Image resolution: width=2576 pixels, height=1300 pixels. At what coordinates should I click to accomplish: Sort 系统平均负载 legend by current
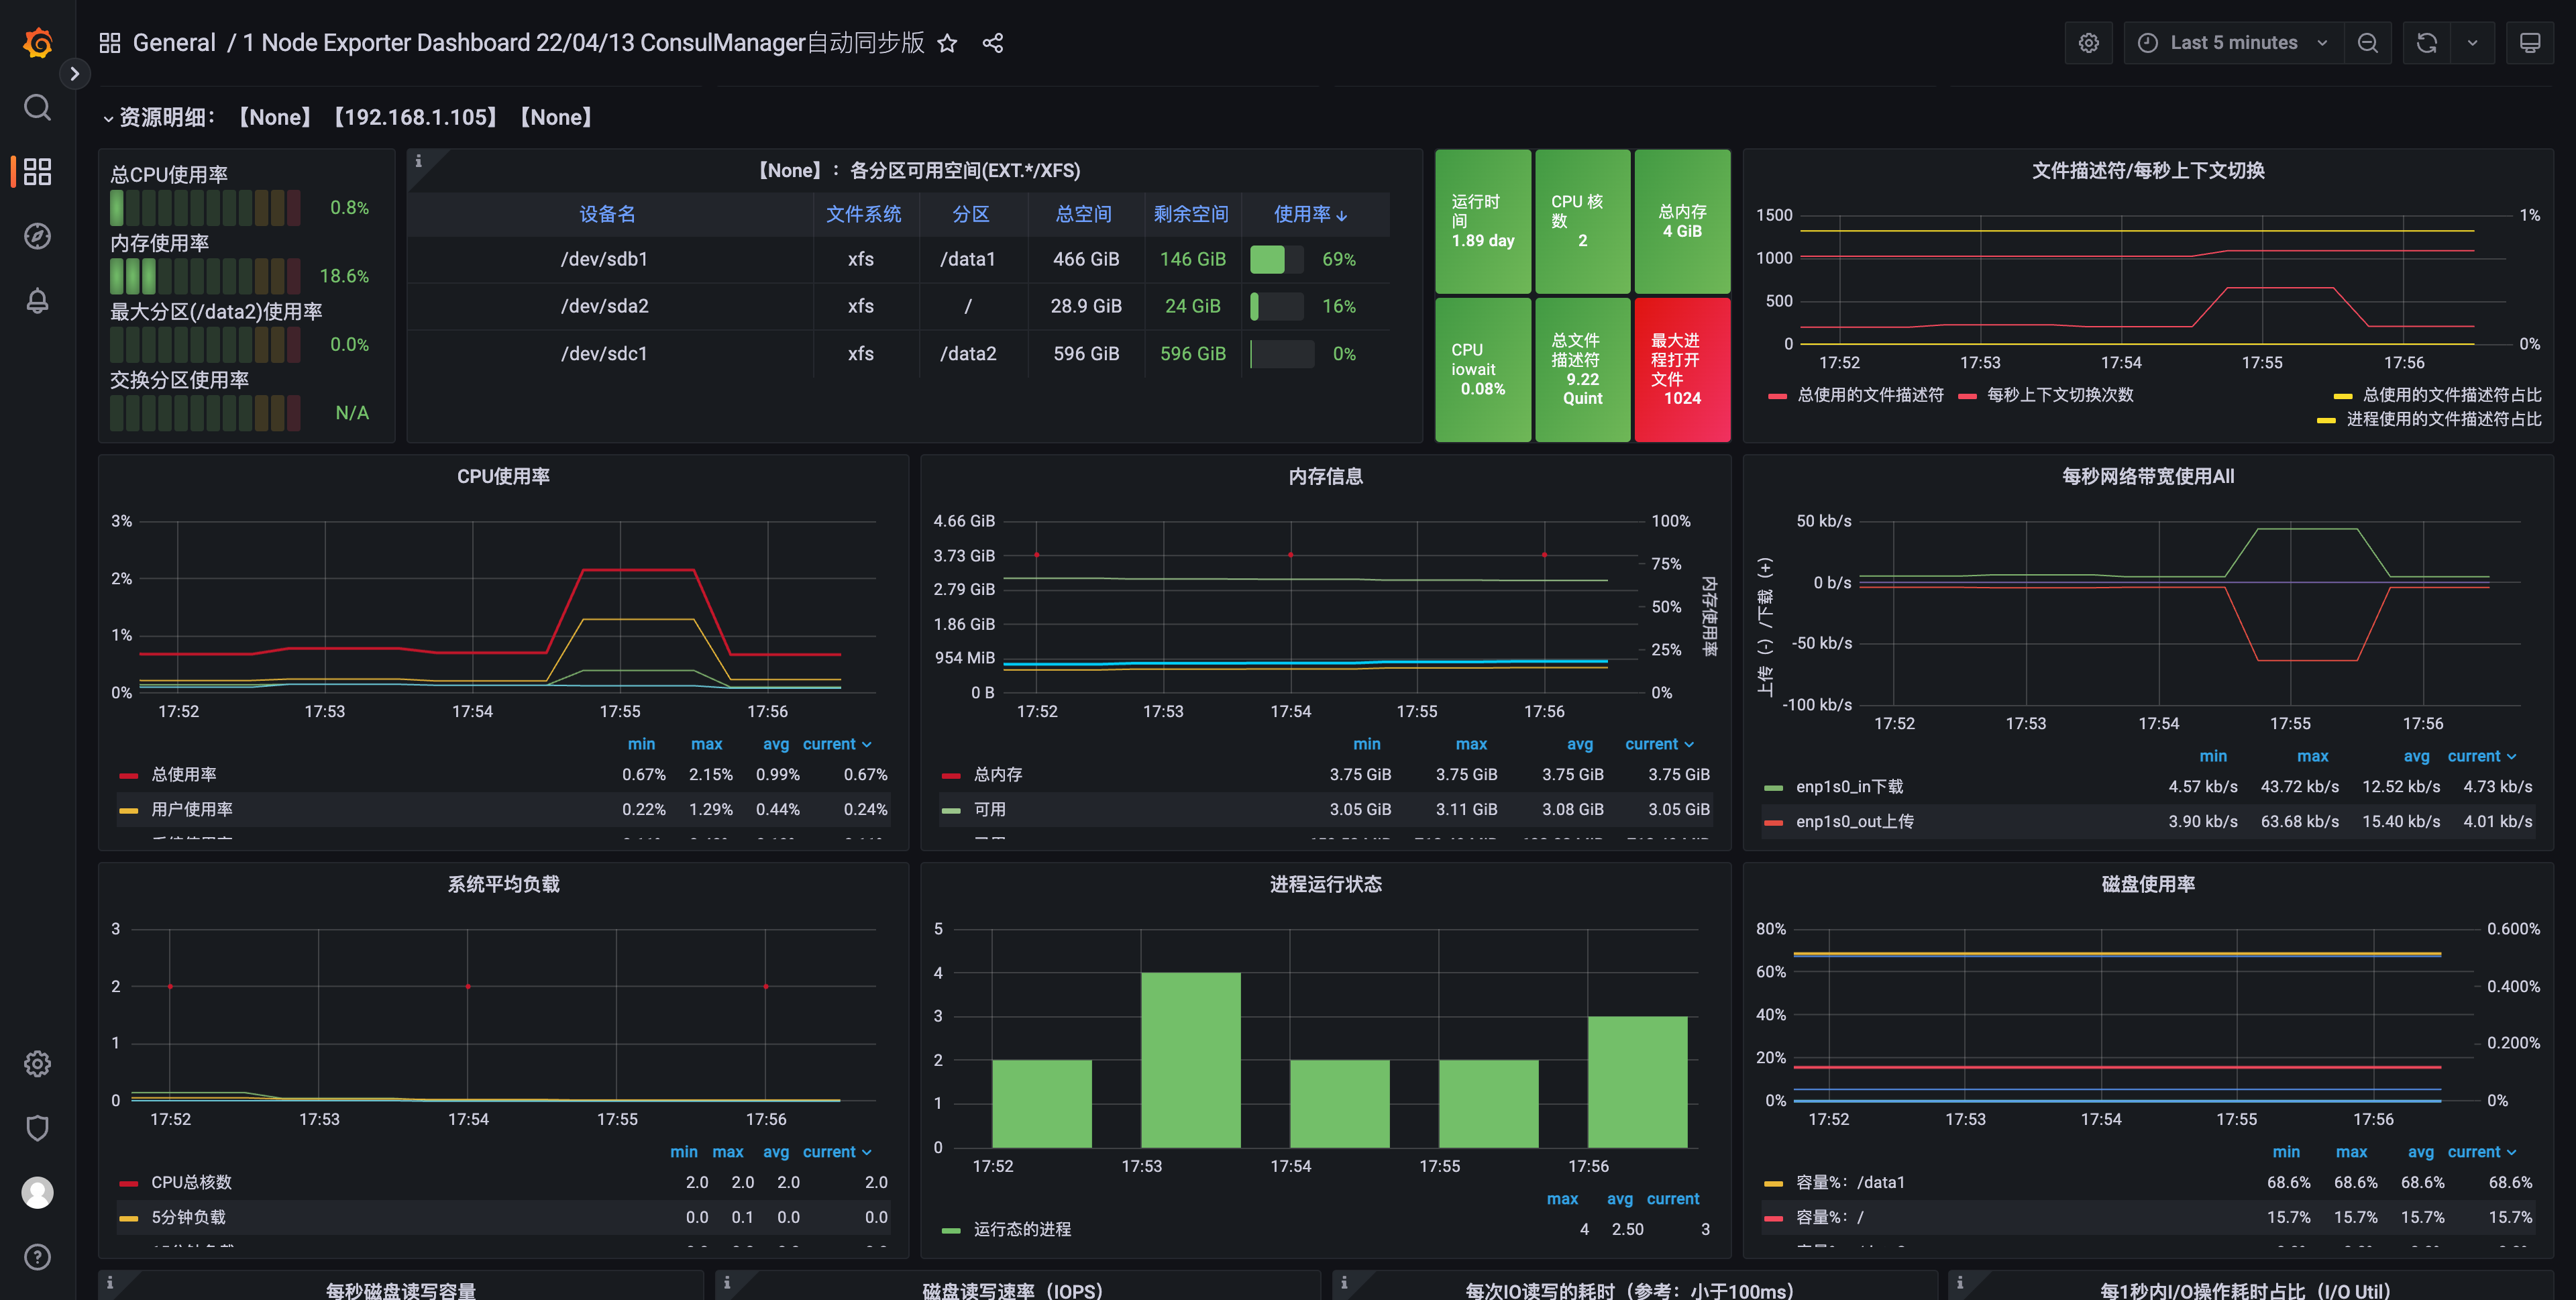[837, 1152]
